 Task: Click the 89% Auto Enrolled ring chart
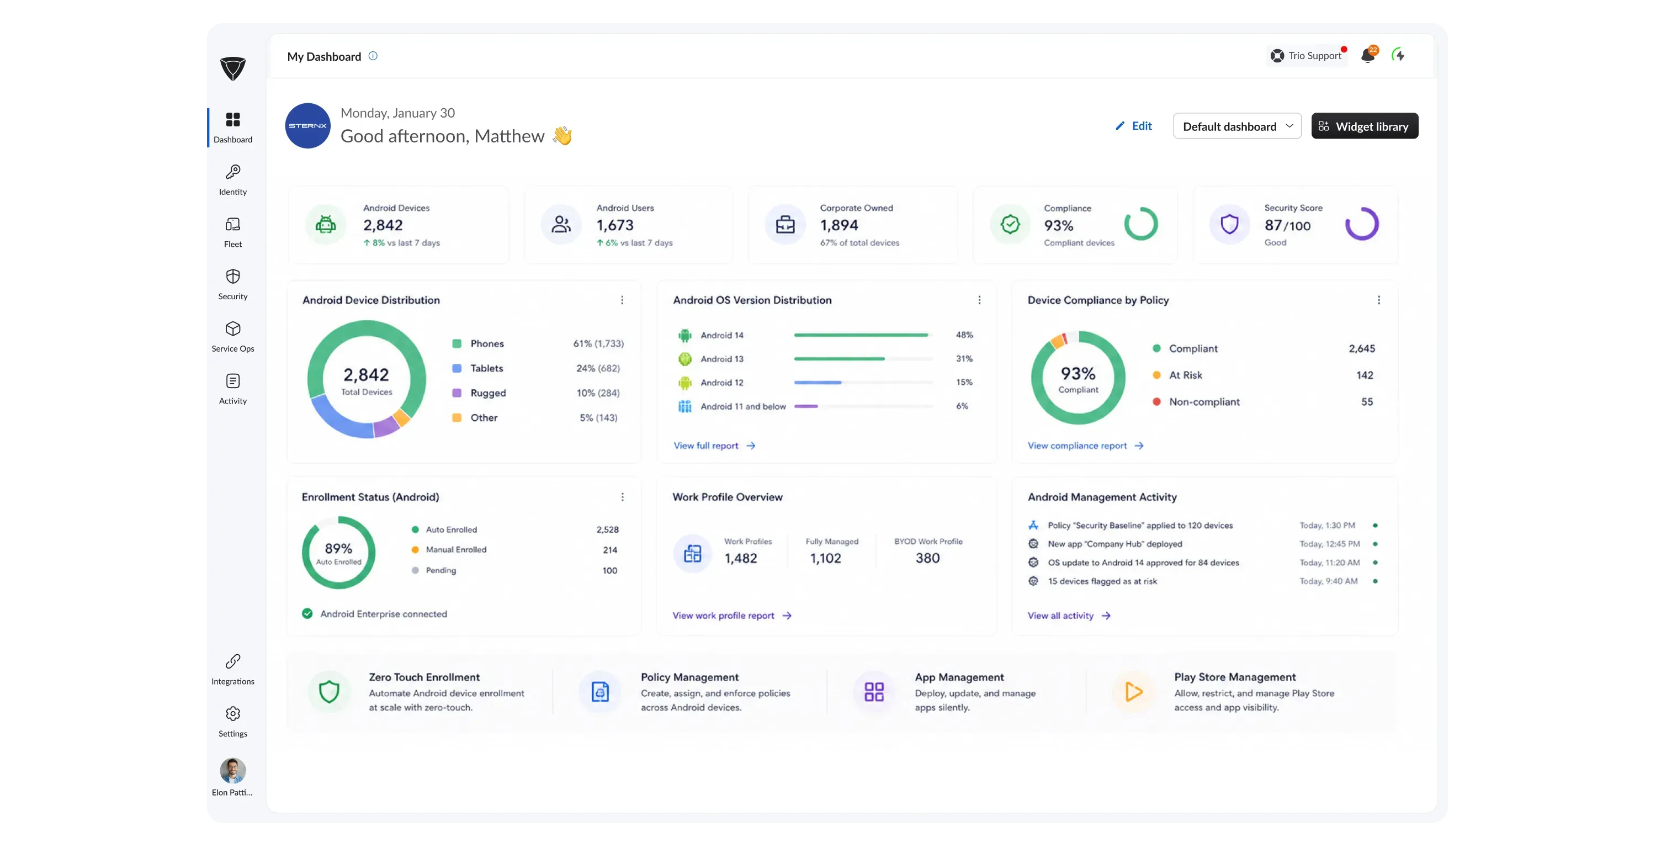click(339, 552)
